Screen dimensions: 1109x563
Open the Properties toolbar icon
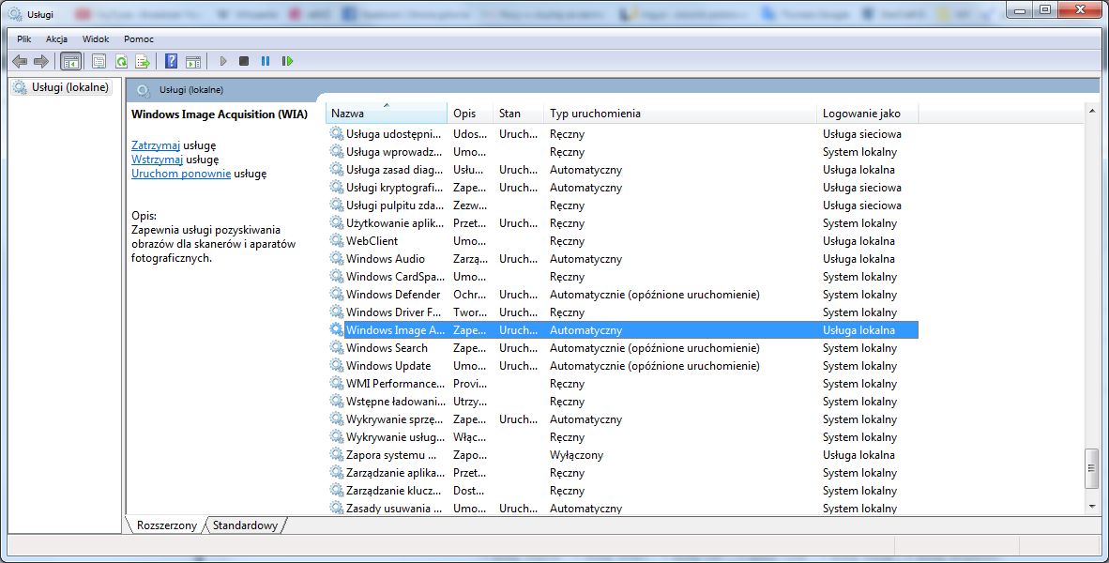click(99, 62)
